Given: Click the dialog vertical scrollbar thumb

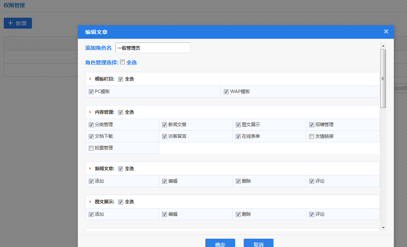Looking at the screenshot, I should [383, 78].
